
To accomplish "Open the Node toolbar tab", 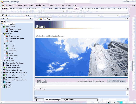I will 50,8.
